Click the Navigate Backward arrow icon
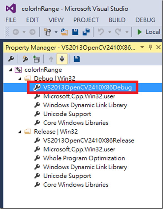The width and height of the screenshot is (163, 209). click(16, 32)
